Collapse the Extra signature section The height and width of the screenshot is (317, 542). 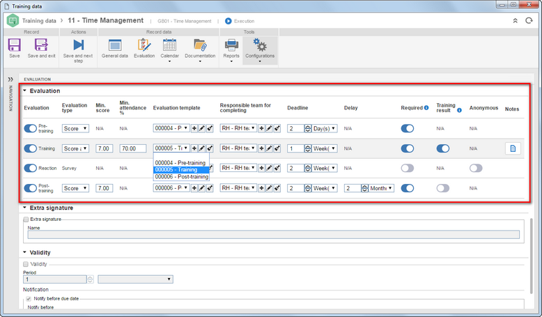tap(24, 208)
